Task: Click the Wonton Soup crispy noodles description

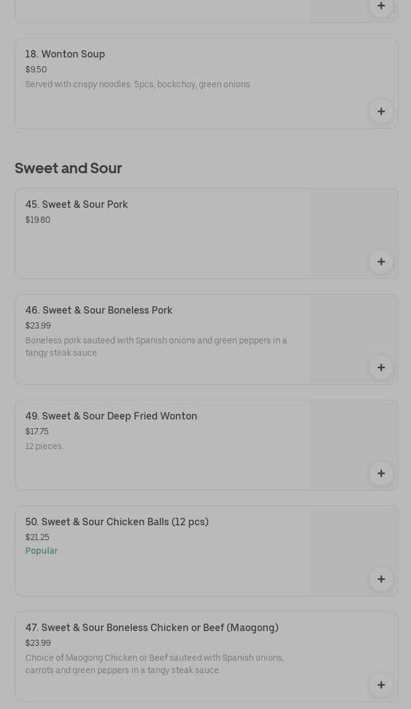Action: click(137, 84)
